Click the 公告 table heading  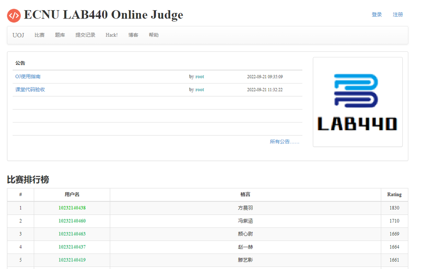coord(20,63)
